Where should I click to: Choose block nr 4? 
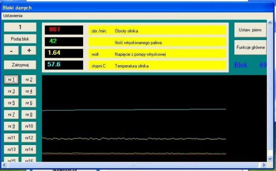click(x=29, y=91)
